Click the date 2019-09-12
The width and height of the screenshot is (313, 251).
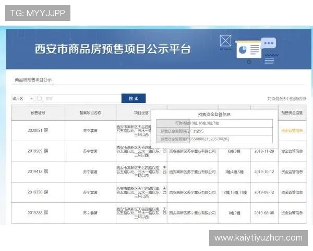coord(264,192)
